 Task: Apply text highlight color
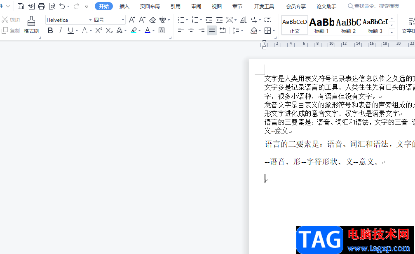point(134,31)
